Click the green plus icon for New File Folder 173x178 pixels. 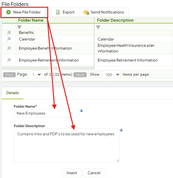pyautogui.click(x=8, y=12)
